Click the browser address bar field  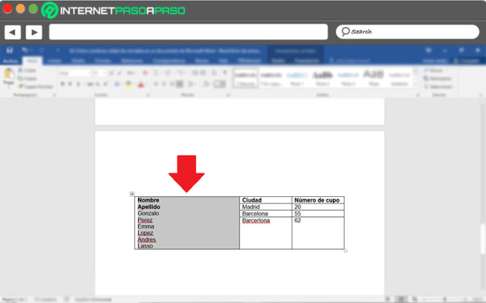189,32
